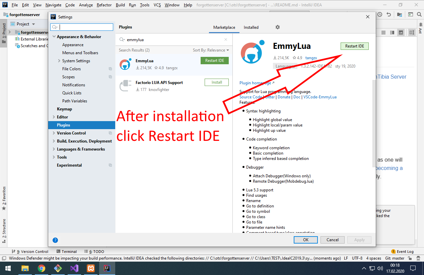Open VSCode-EmmyLua link
Viewport: 424px width, 275px height.
[320, 97]
